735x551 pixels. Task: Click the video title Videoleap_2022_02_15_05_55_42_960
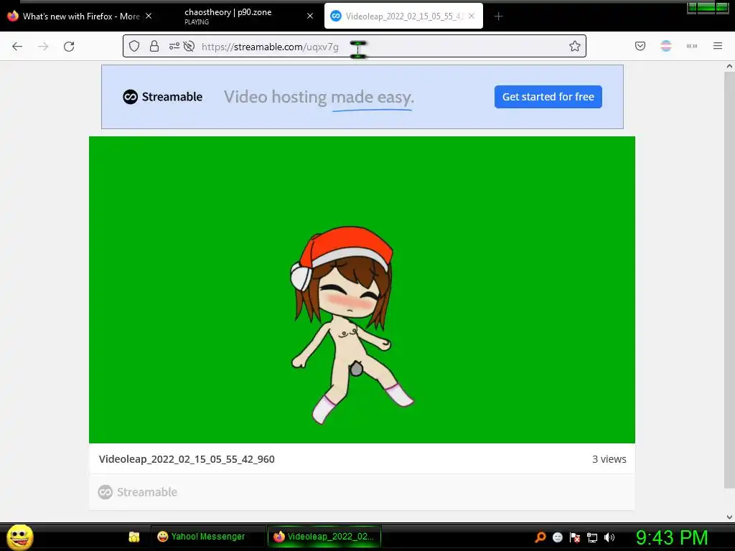click(187, 459)
